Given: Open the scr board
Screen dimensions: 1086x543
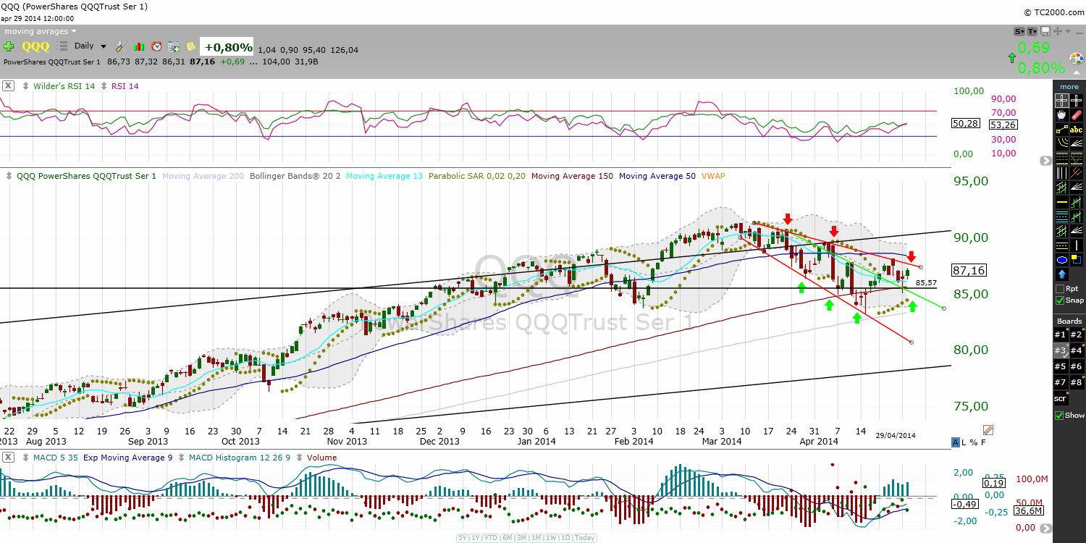Looking at the screenshot, I should click(x=1061, y=398).
